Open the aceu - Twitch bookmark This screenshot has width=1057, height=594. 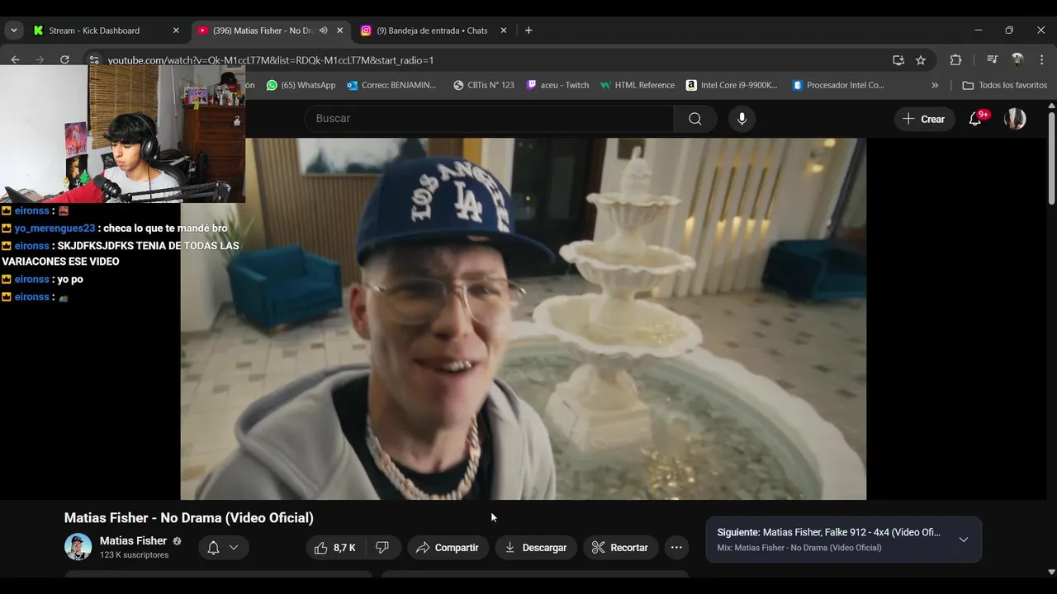point(557,85)
